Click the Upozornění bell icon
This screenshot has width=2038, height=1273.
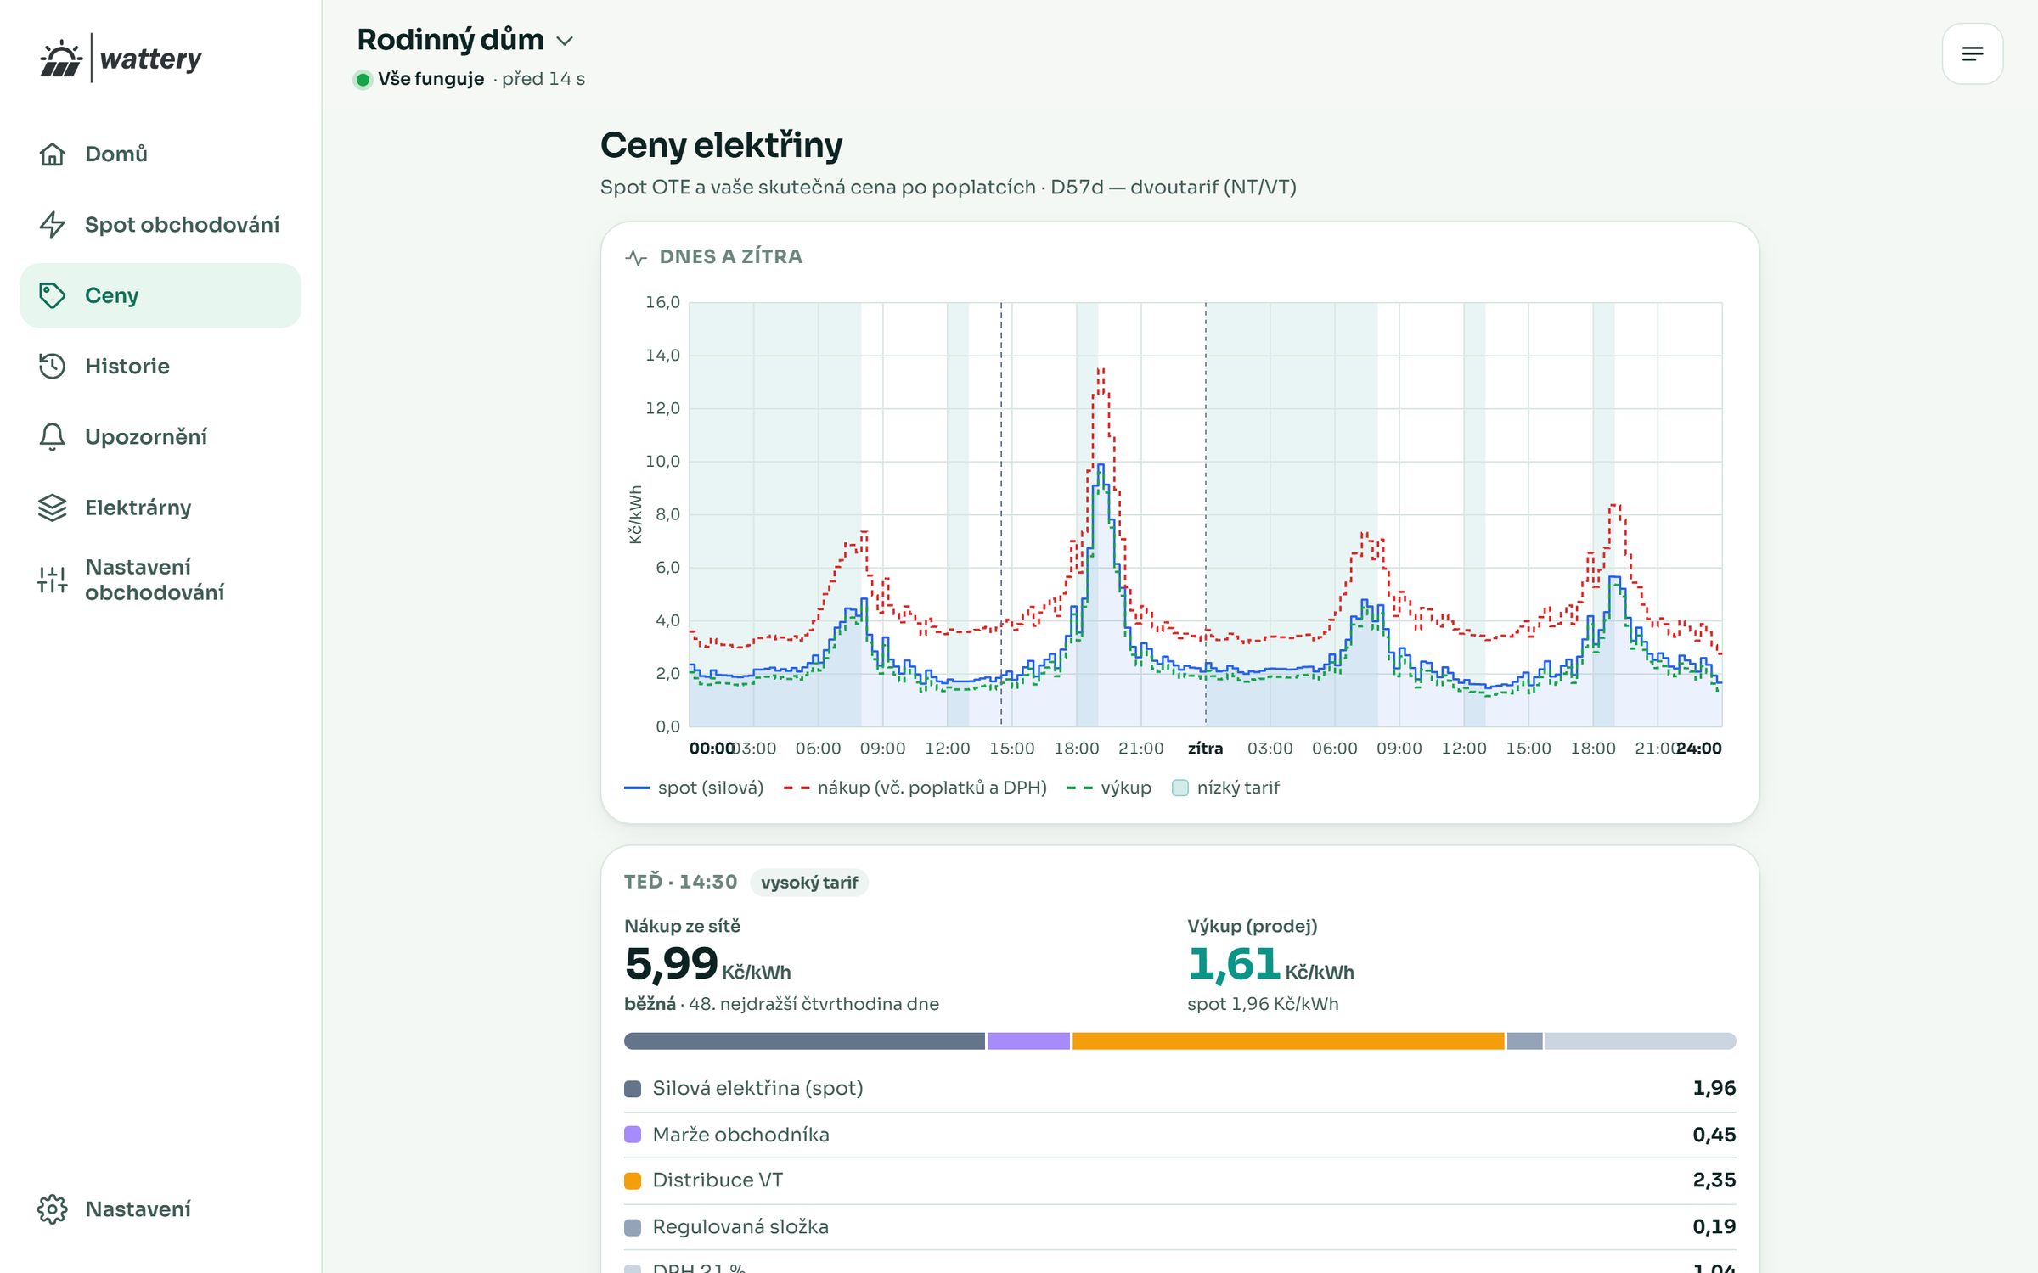tap(53, 436)
